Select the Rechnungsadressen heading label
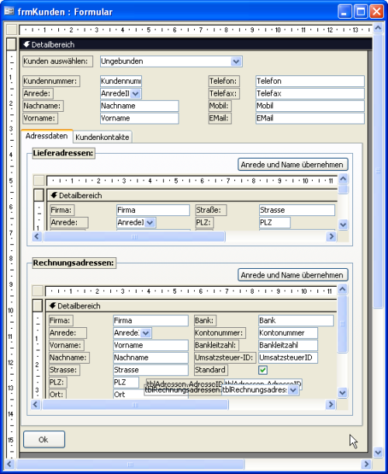388x474 pixels. pos(74,263)
